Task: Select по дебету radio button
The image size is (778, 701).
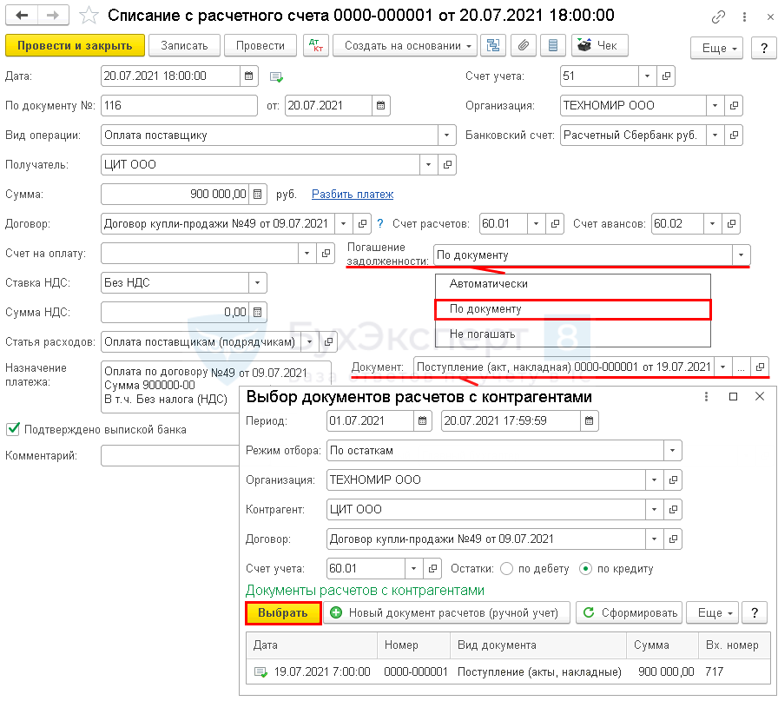Action: (506, 569)
